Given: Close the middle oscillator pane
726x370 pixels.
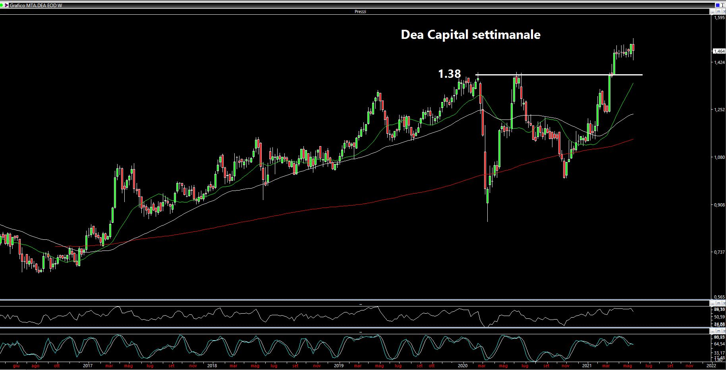Looking at the screenshot, I should (x=724, y=304).
